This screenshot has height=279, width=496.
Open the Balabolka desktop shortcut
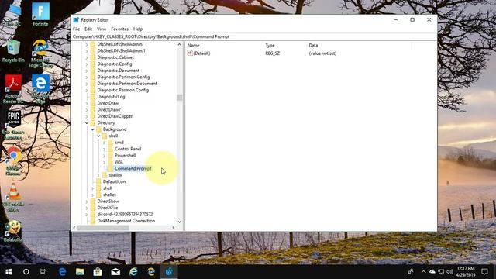coord(13,232)
